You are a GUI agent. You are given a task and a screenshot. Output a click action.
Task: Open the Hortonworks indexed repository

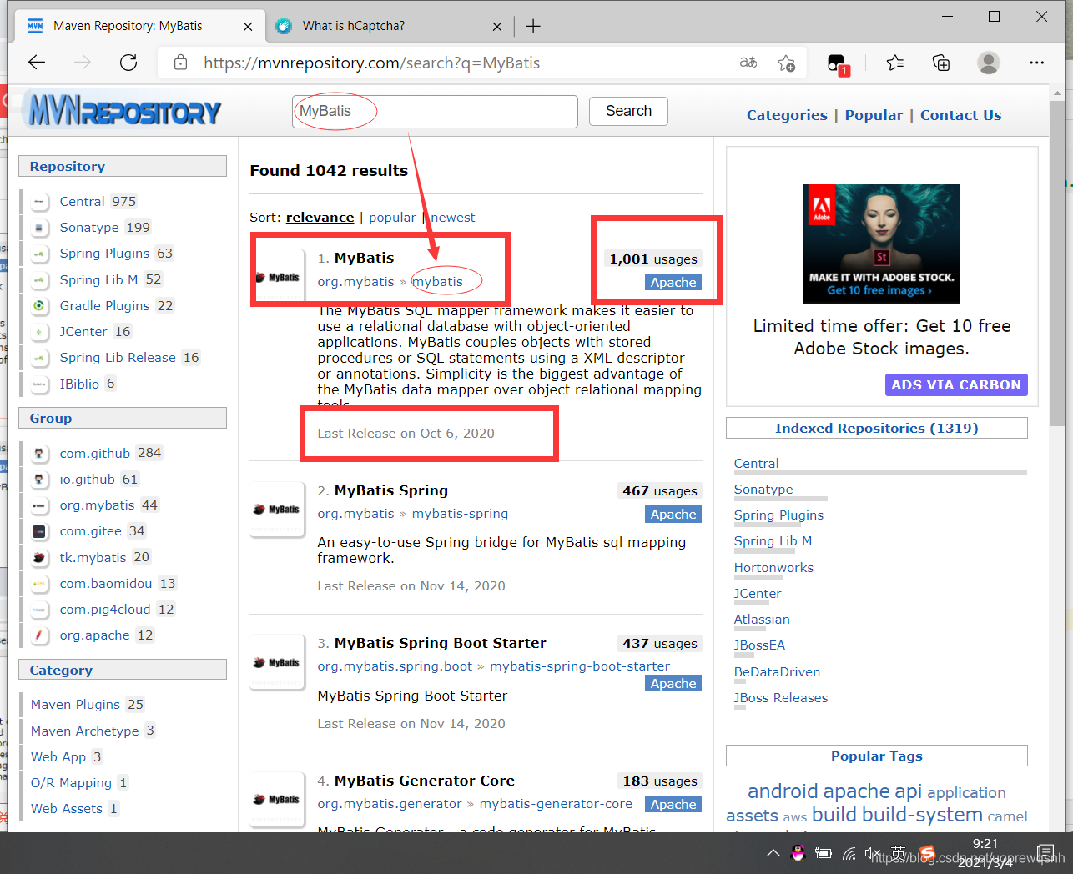pos(773,567)
